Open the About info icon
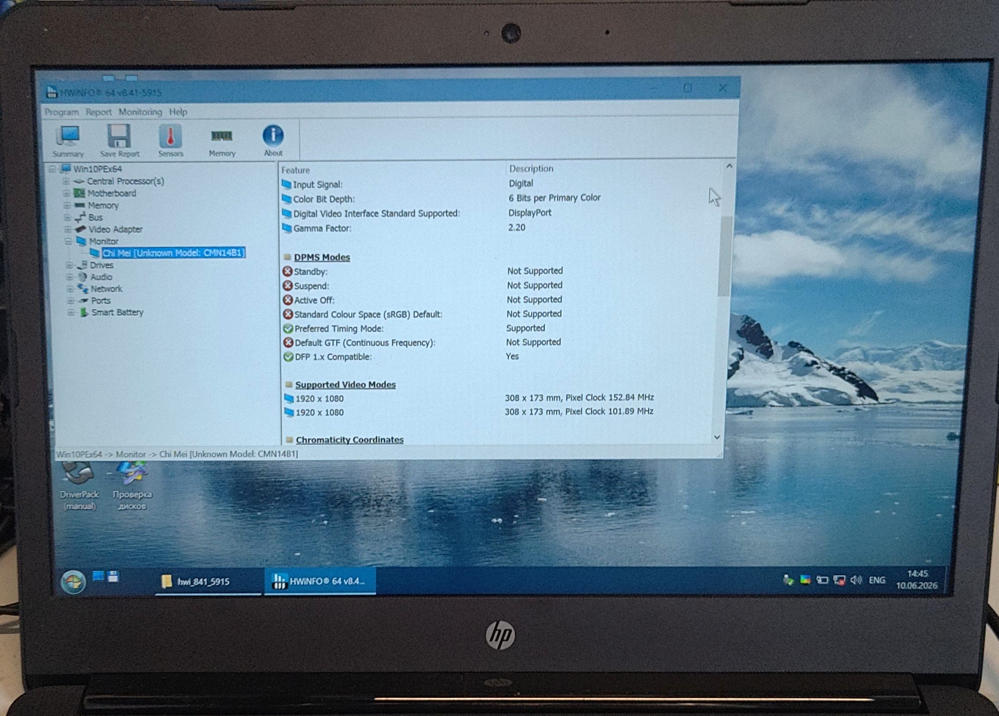Image resolution: width=999 pixels, height=716 pixels. (273, 141)
